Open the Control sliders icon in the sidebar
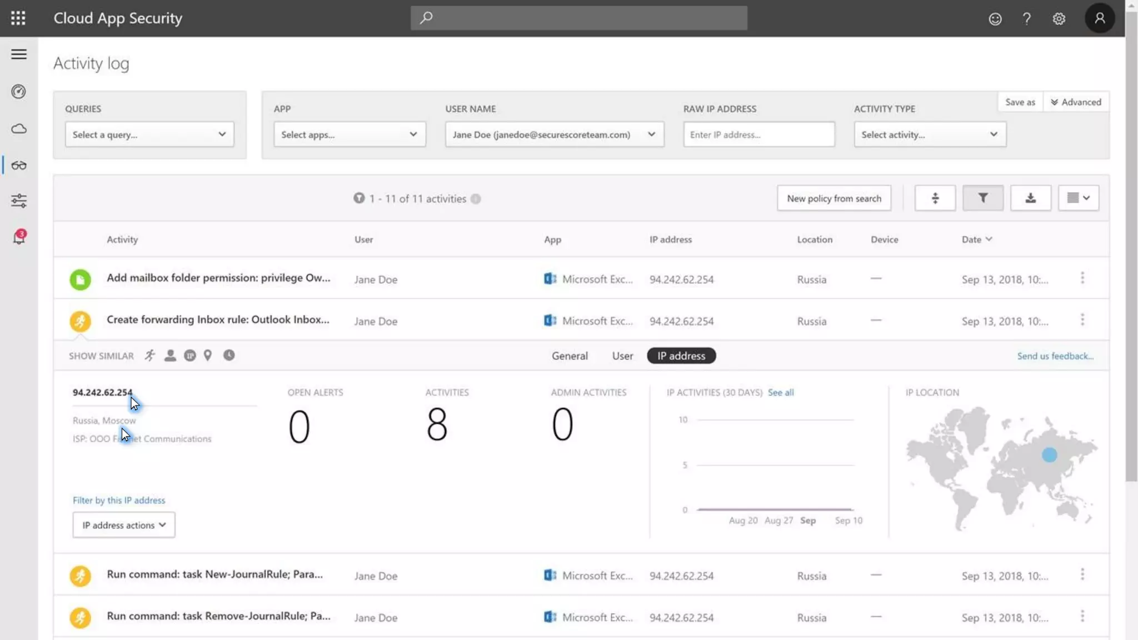The height and width of the screenshot is (640, 1138). [x=19, y=201]
